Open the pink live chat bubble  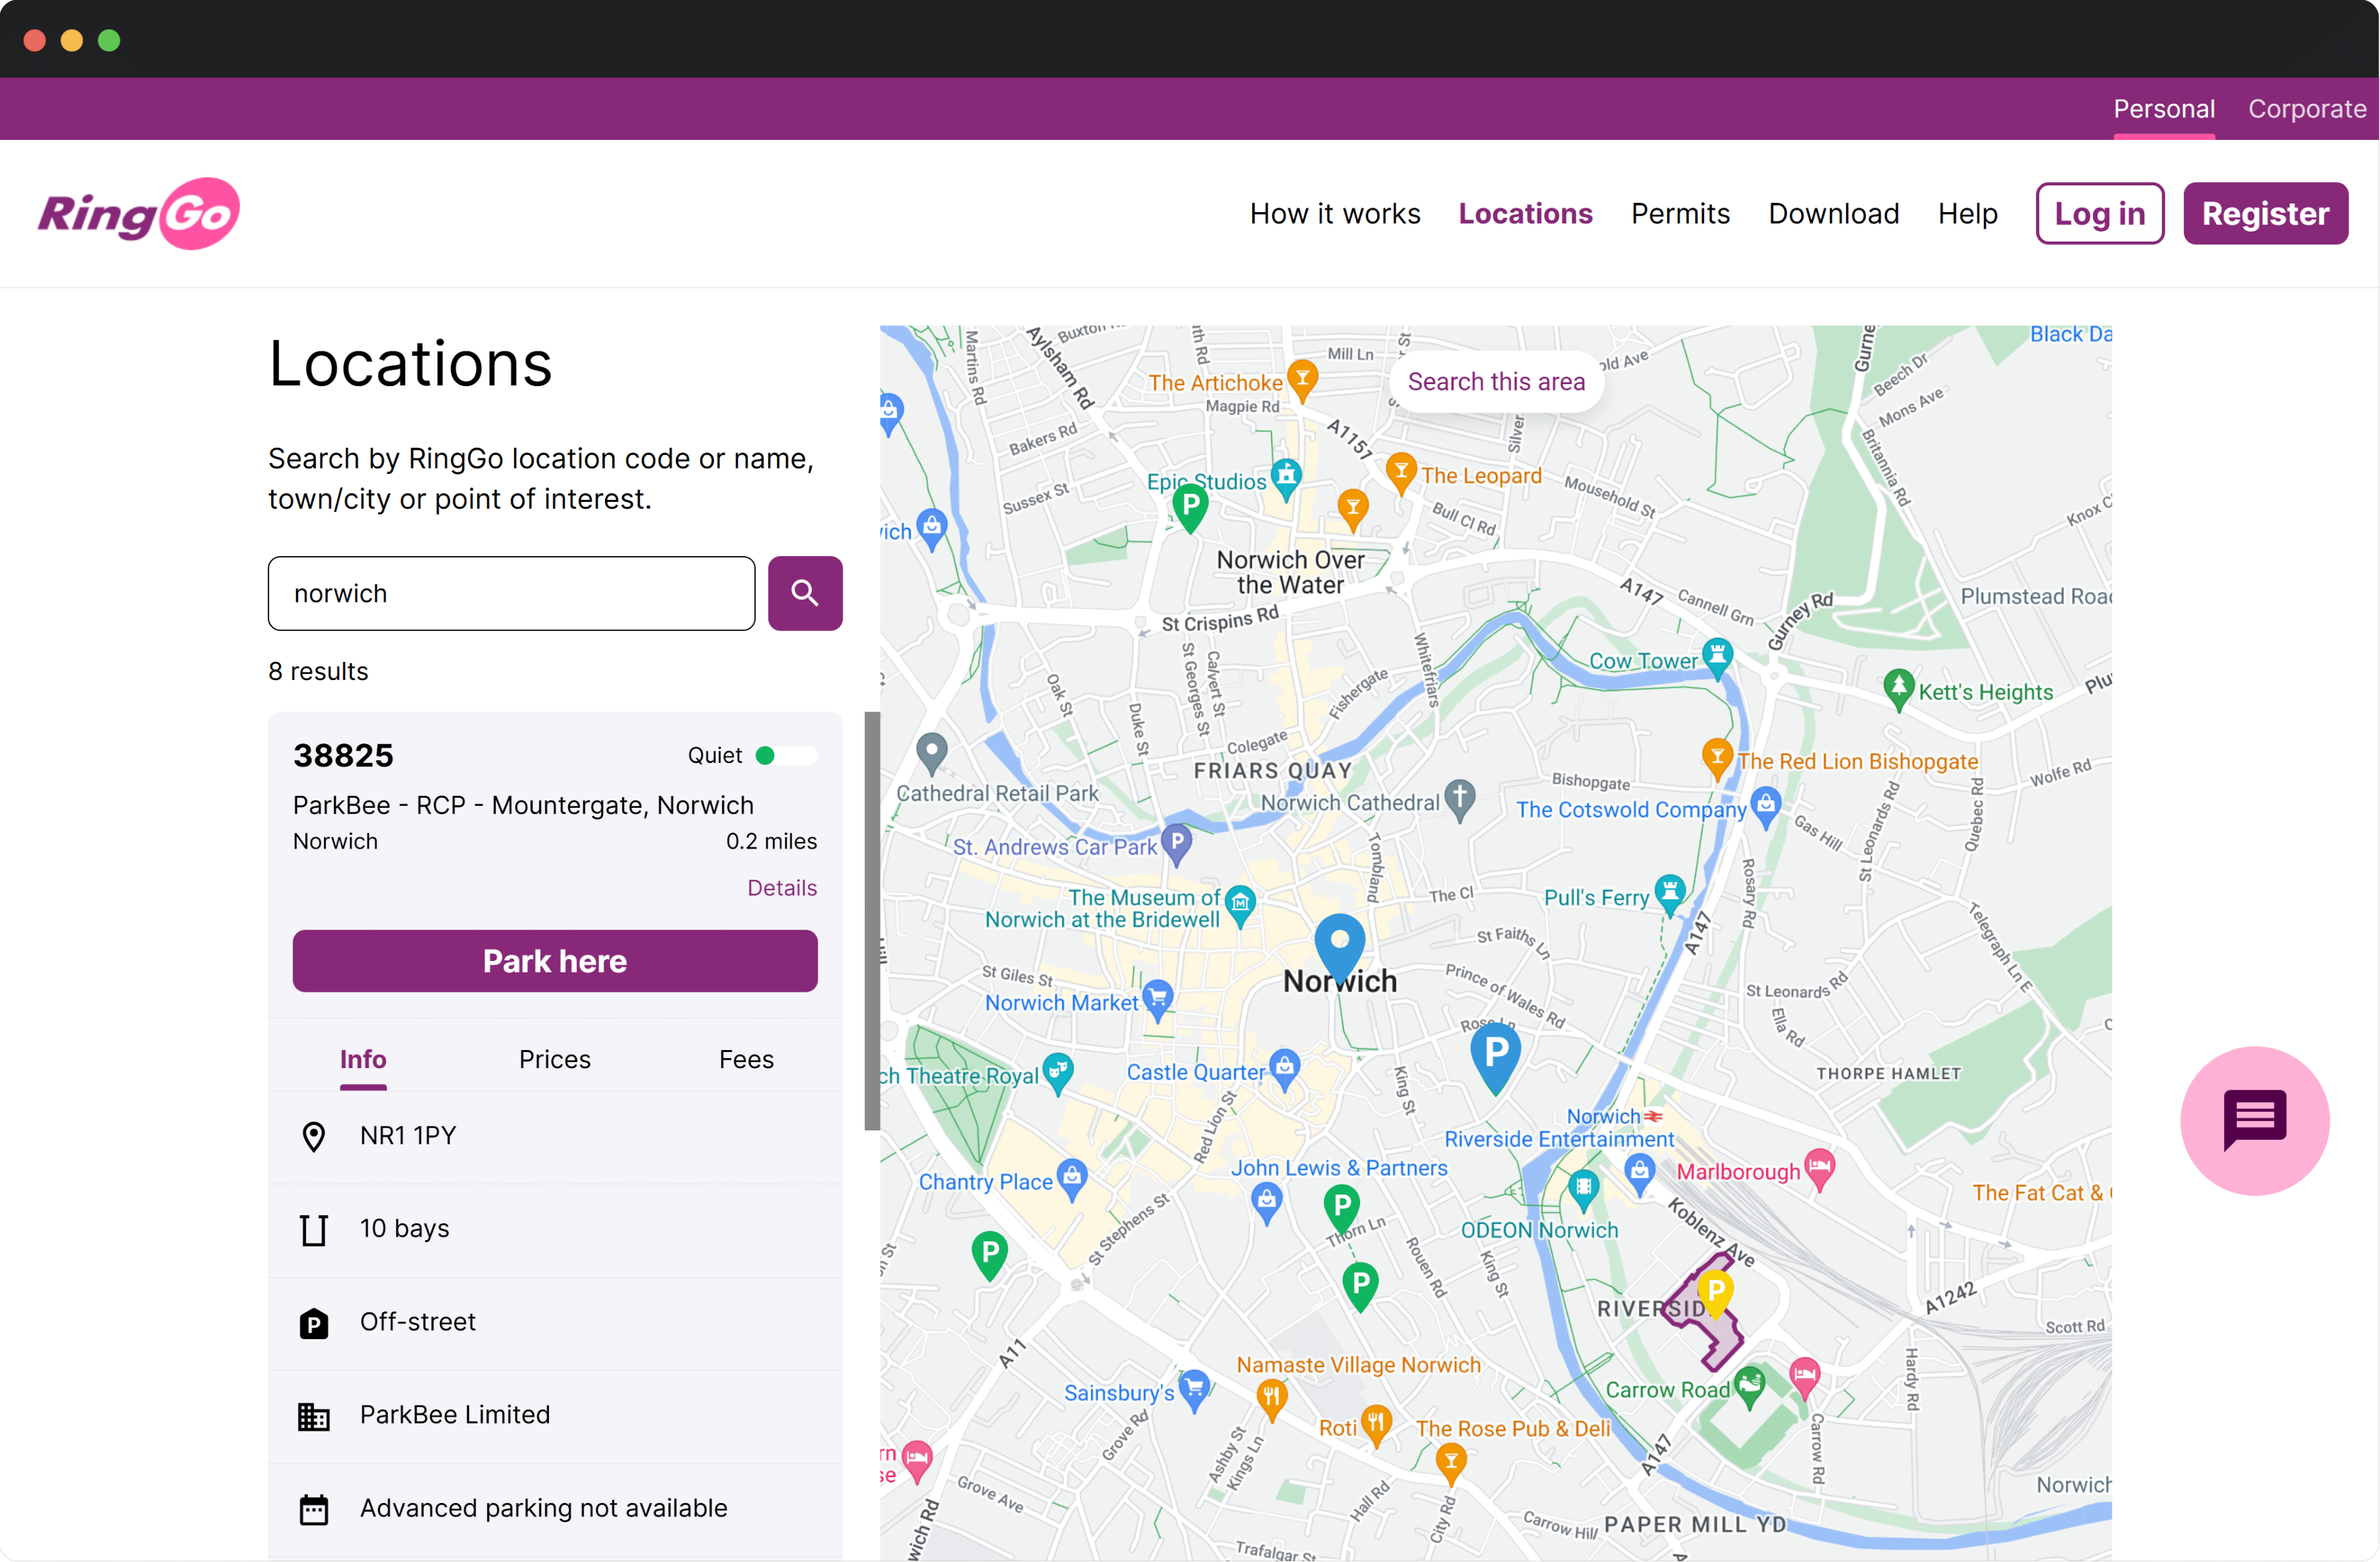2254,1120
